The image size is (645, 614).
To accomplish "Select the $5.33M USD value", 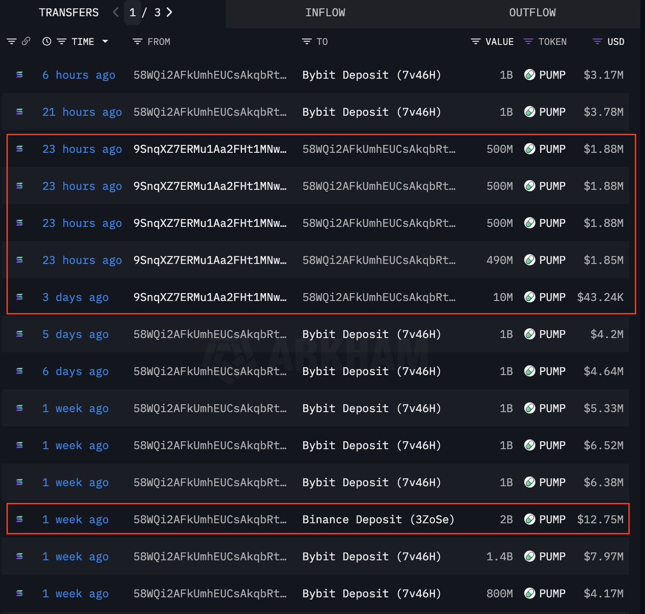I will coord(604,408).
